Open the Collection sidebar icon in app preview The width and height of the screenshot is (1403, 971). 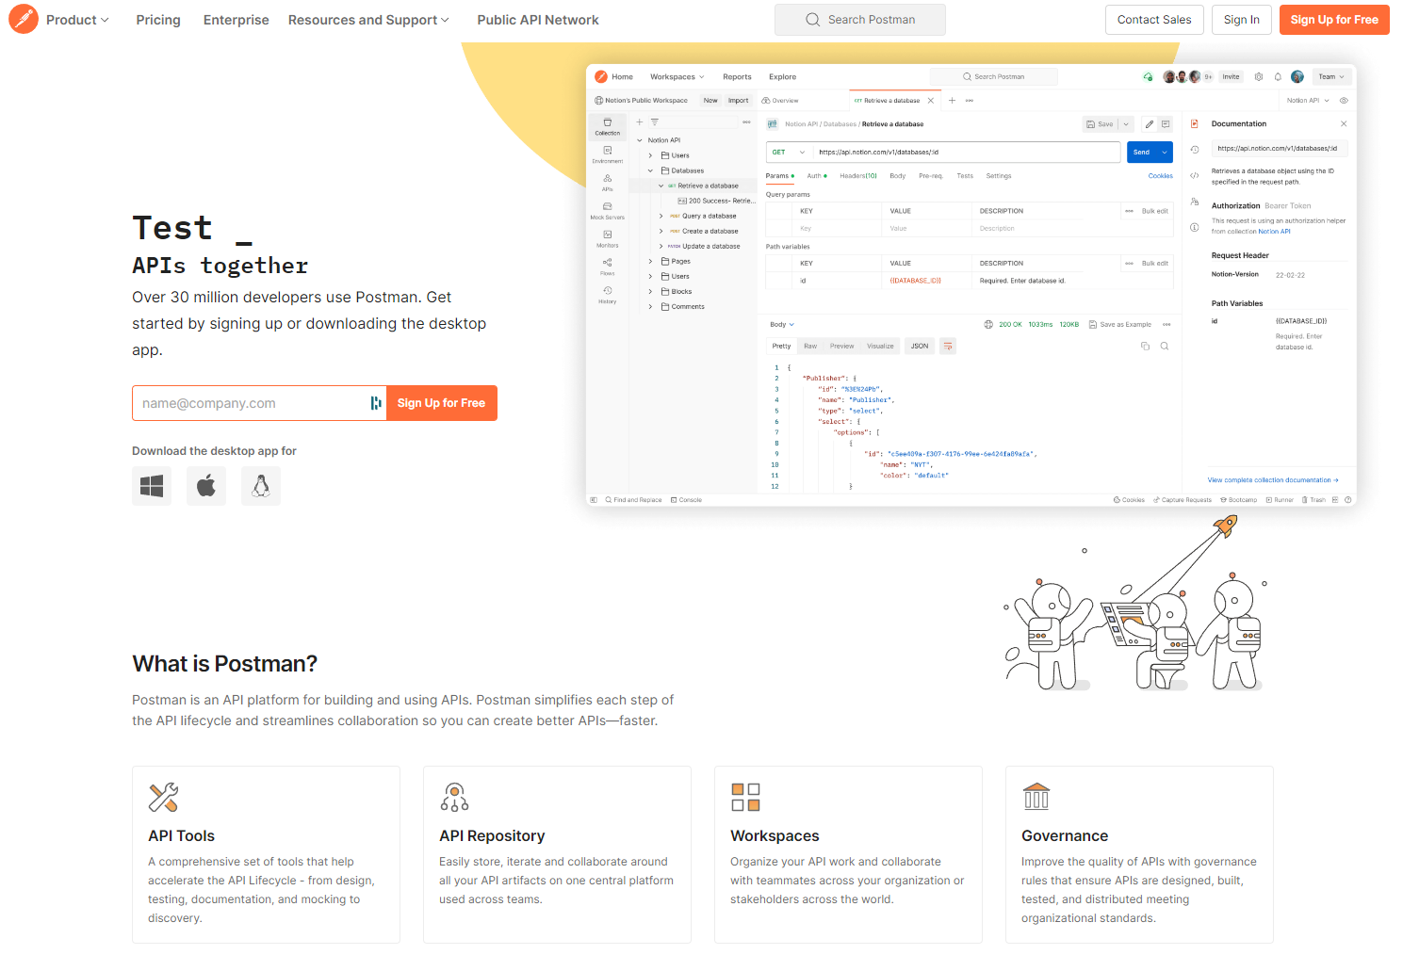608,126
